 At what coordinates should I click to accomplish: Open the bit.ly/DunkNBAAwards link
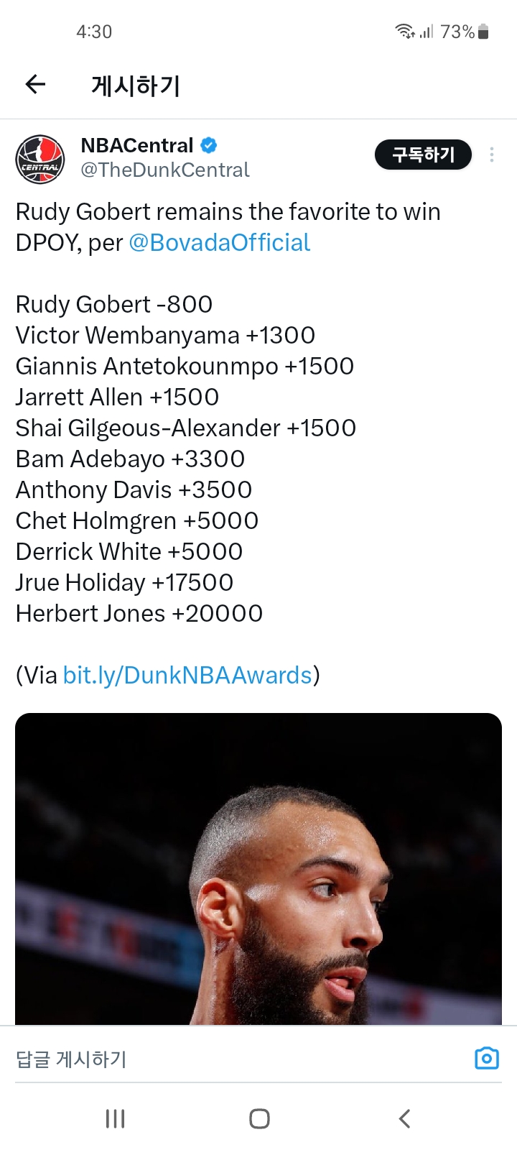pos(187,676)
